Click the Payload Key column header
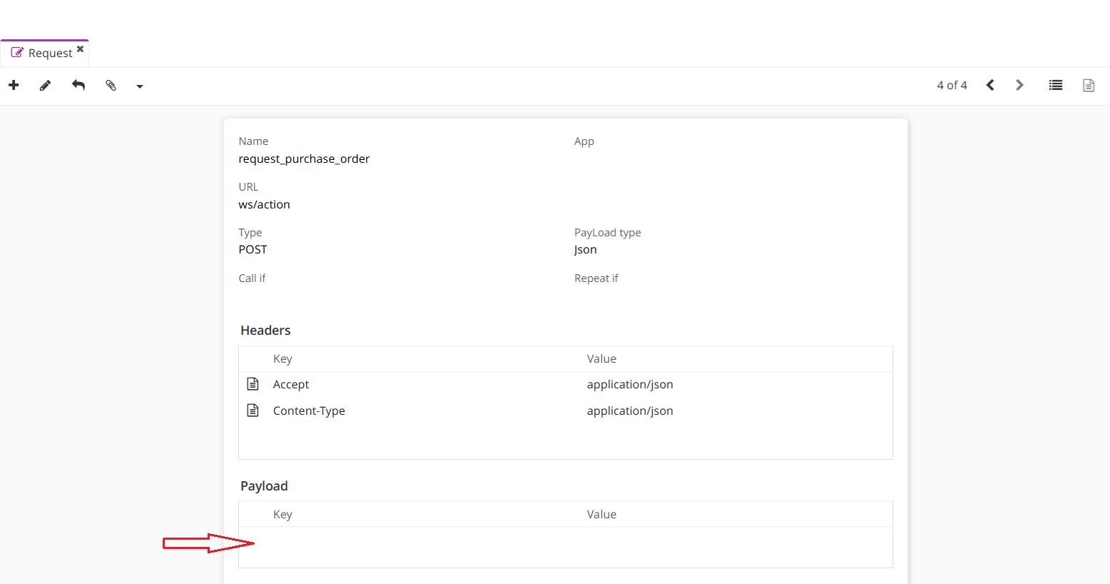The height and width of the screenshot is (584, 1110). point(282,514)
